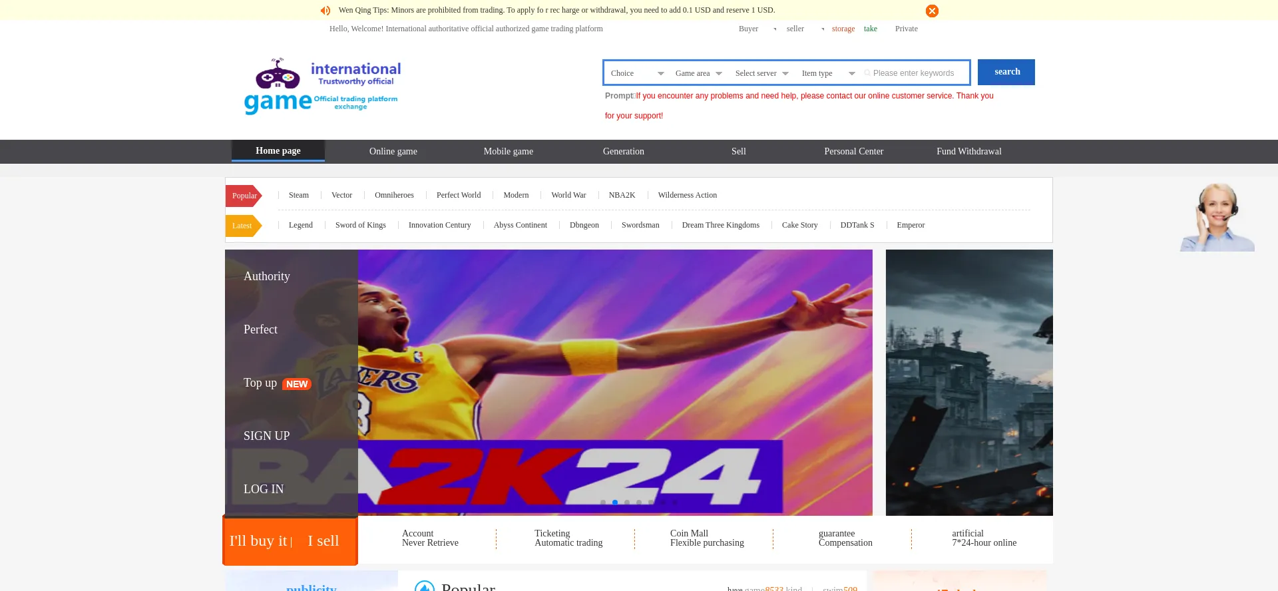
Task: Open Sword of Kings link
Action: (361, 225)
